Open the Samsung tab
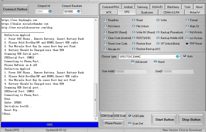 (x=142, y=7)
